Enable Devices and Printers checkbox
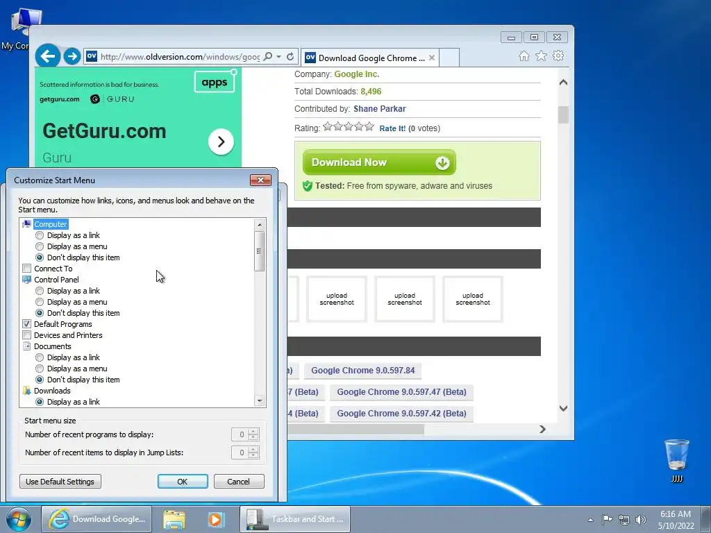 [27, 335]
